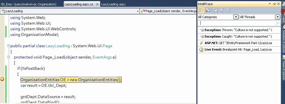This screenshot has width=285, height=104.
Task: Close the LazyLoading.aspx.cs tab
Action: click(x=97, y=4)
